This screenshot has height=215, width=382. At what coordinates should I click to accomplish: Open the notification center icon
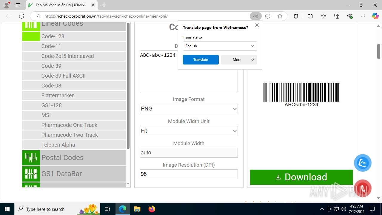(x=372, y=209)
